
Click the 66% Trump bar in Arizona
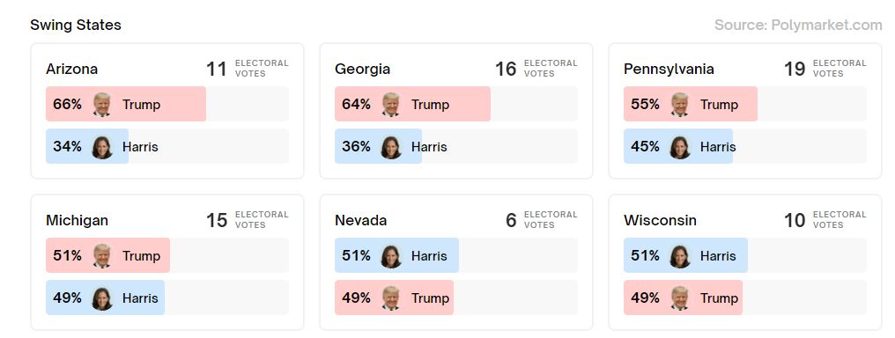126,104
